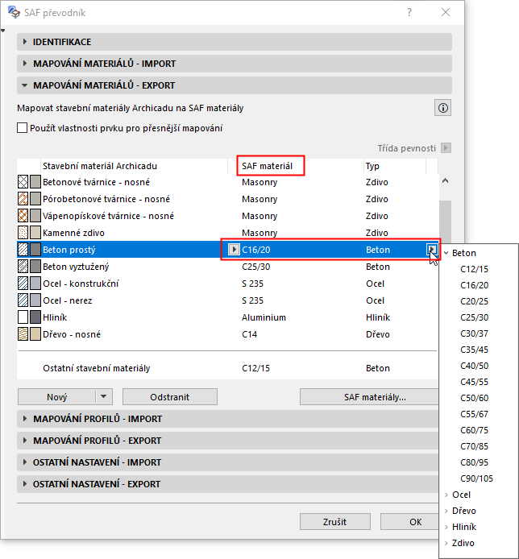
Task: Click hatch icon of Ocel - konstrukční row
Action: pos(23,284)
